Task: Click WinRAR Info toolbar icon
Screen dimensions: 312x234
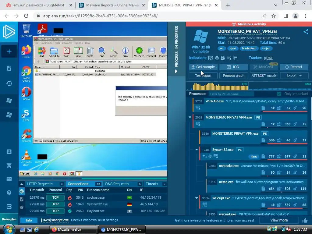Action: [x=125, y=52]
